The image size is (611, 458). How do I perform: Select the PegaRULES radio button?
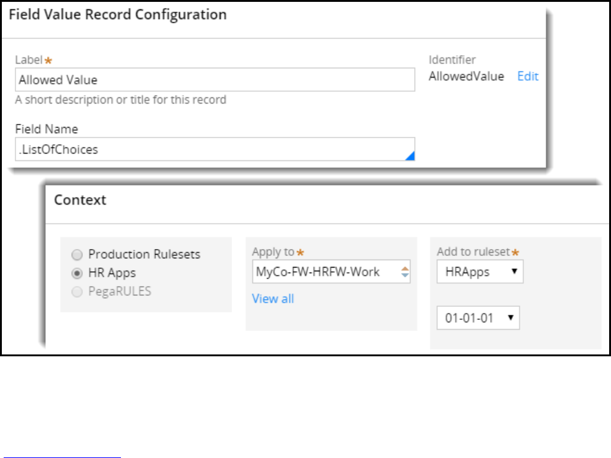[77, 292]
